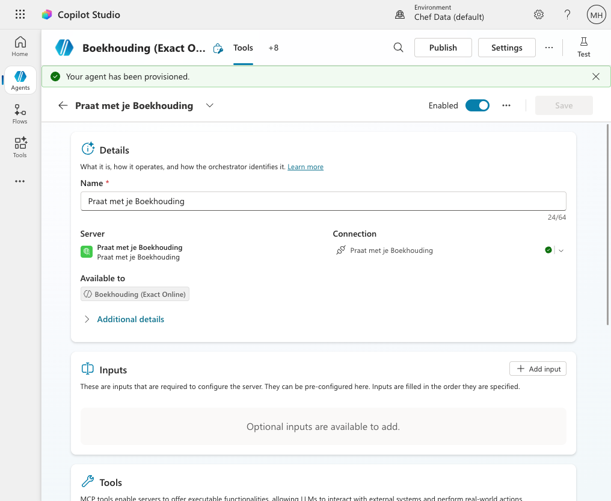Click 'Your agent has been provisioned.' text
The height and width of the screenshot is (501, 611).
click(x=128, y=76)
